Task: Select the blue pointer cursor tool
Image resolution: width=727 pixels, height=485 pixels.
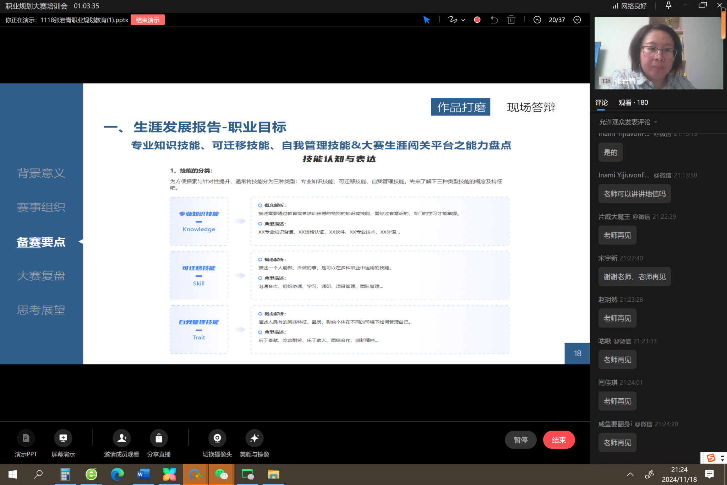Action: tap(426, 20)
